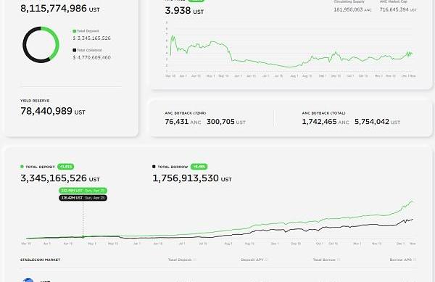Image resolution: width=435 pixels, height=282 pixels.
Task: Click the donut chart of deposit versus collateral
Action: tap(41, 45)
